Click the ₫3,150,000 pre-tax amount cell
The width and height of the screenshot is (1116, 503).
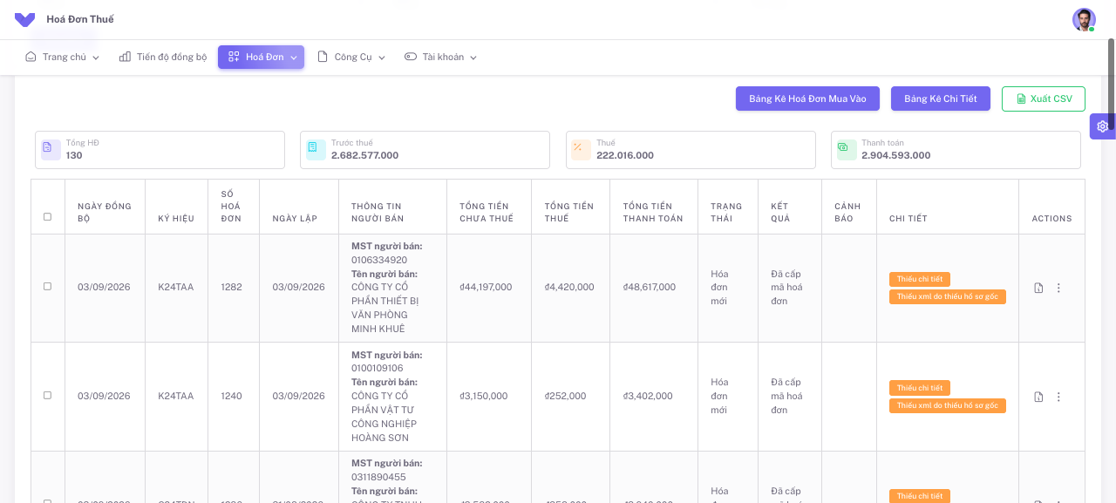coord(484,396)
